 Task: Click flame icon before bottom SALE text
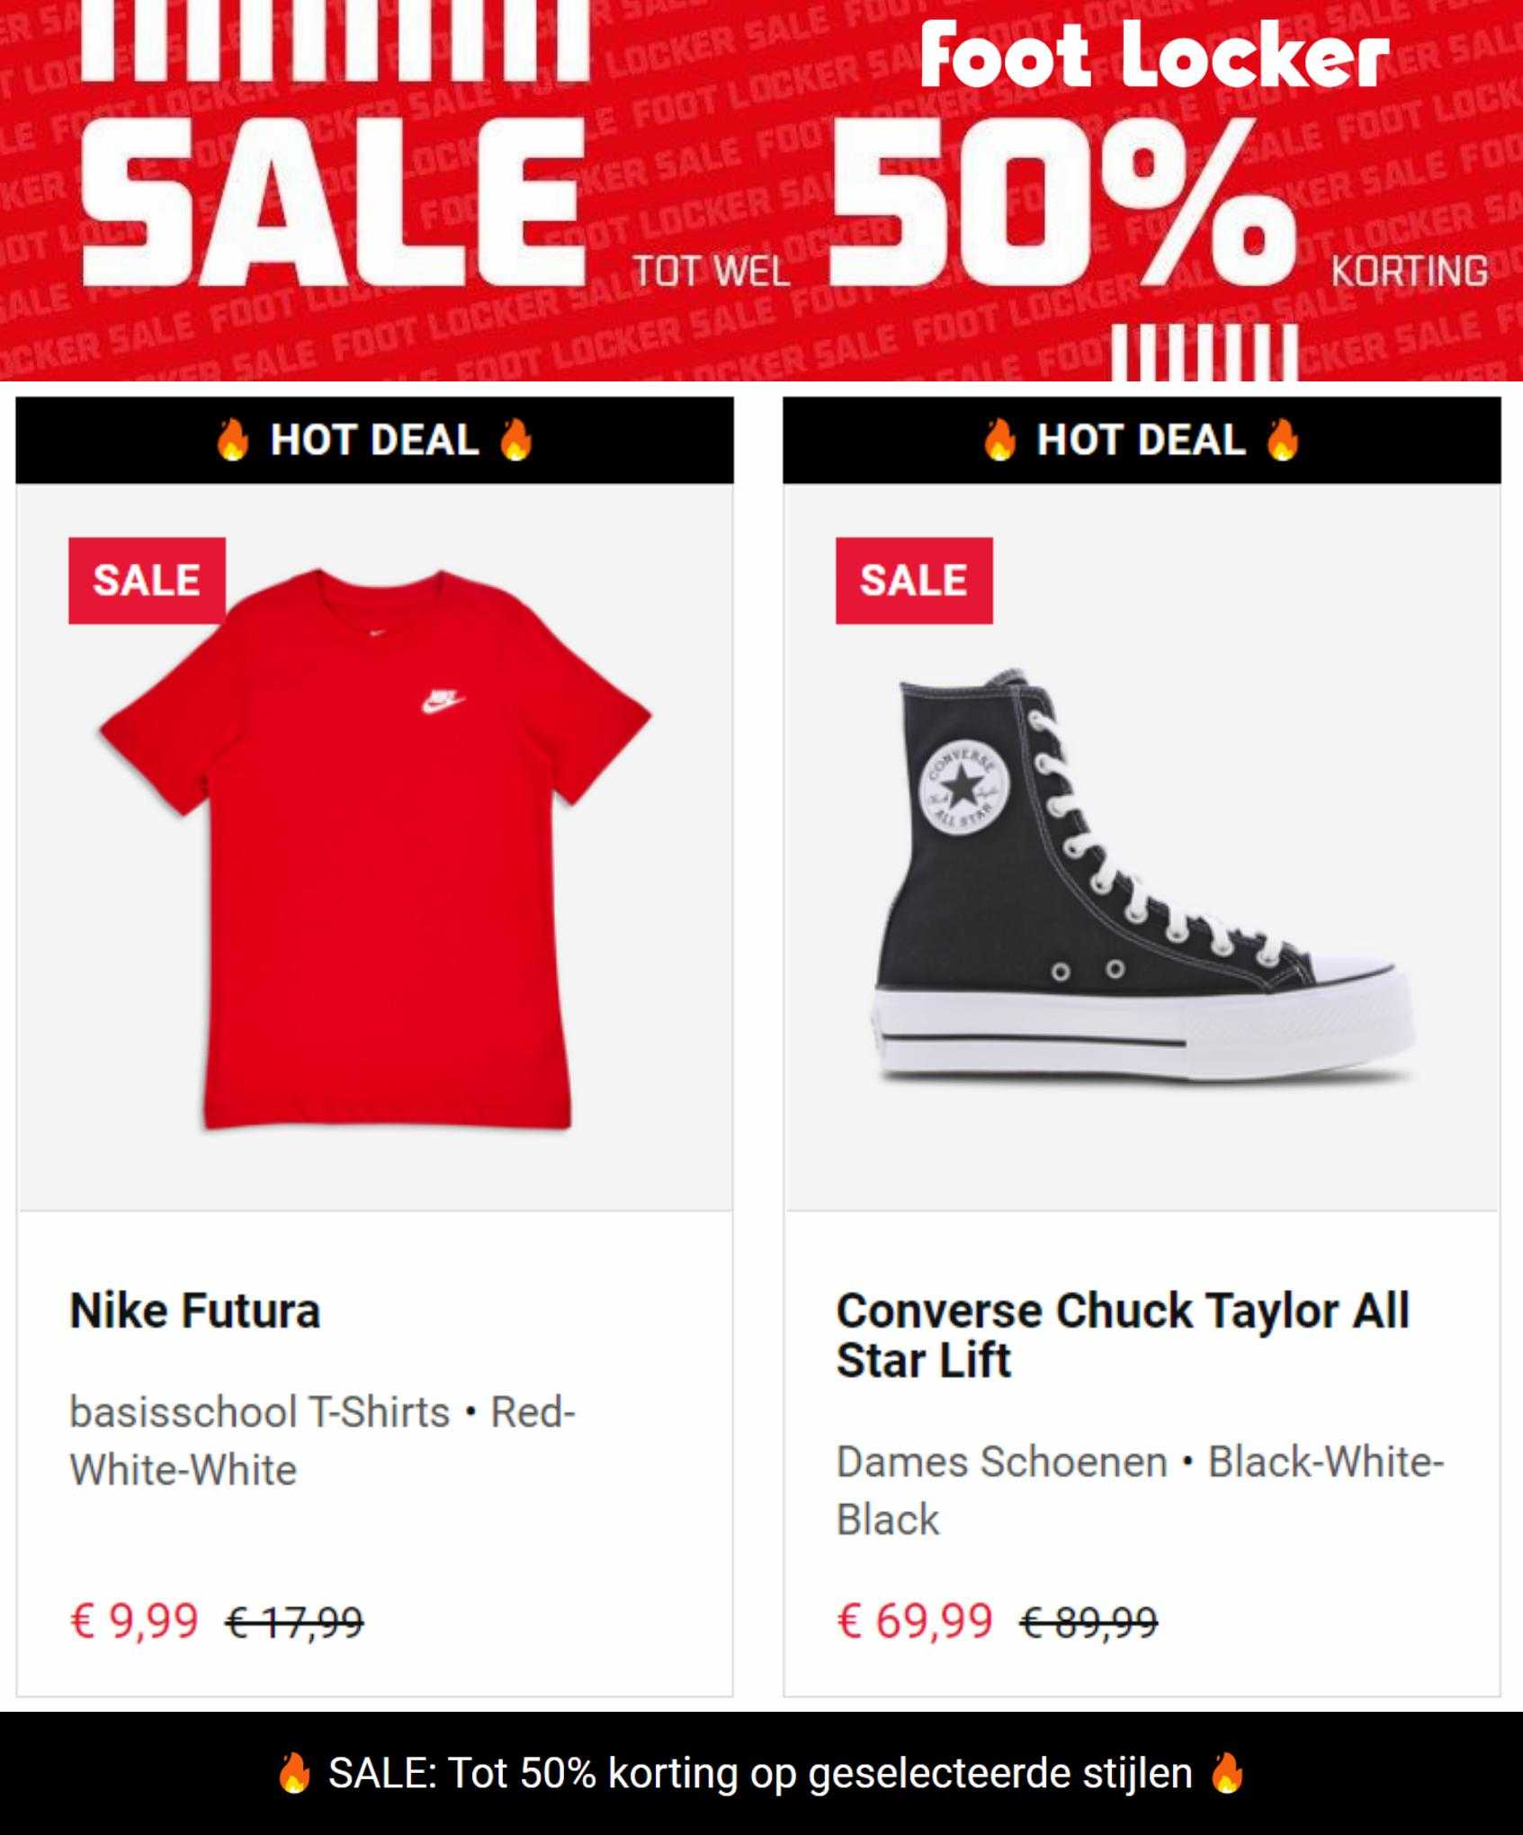[x=294, y=1773]
